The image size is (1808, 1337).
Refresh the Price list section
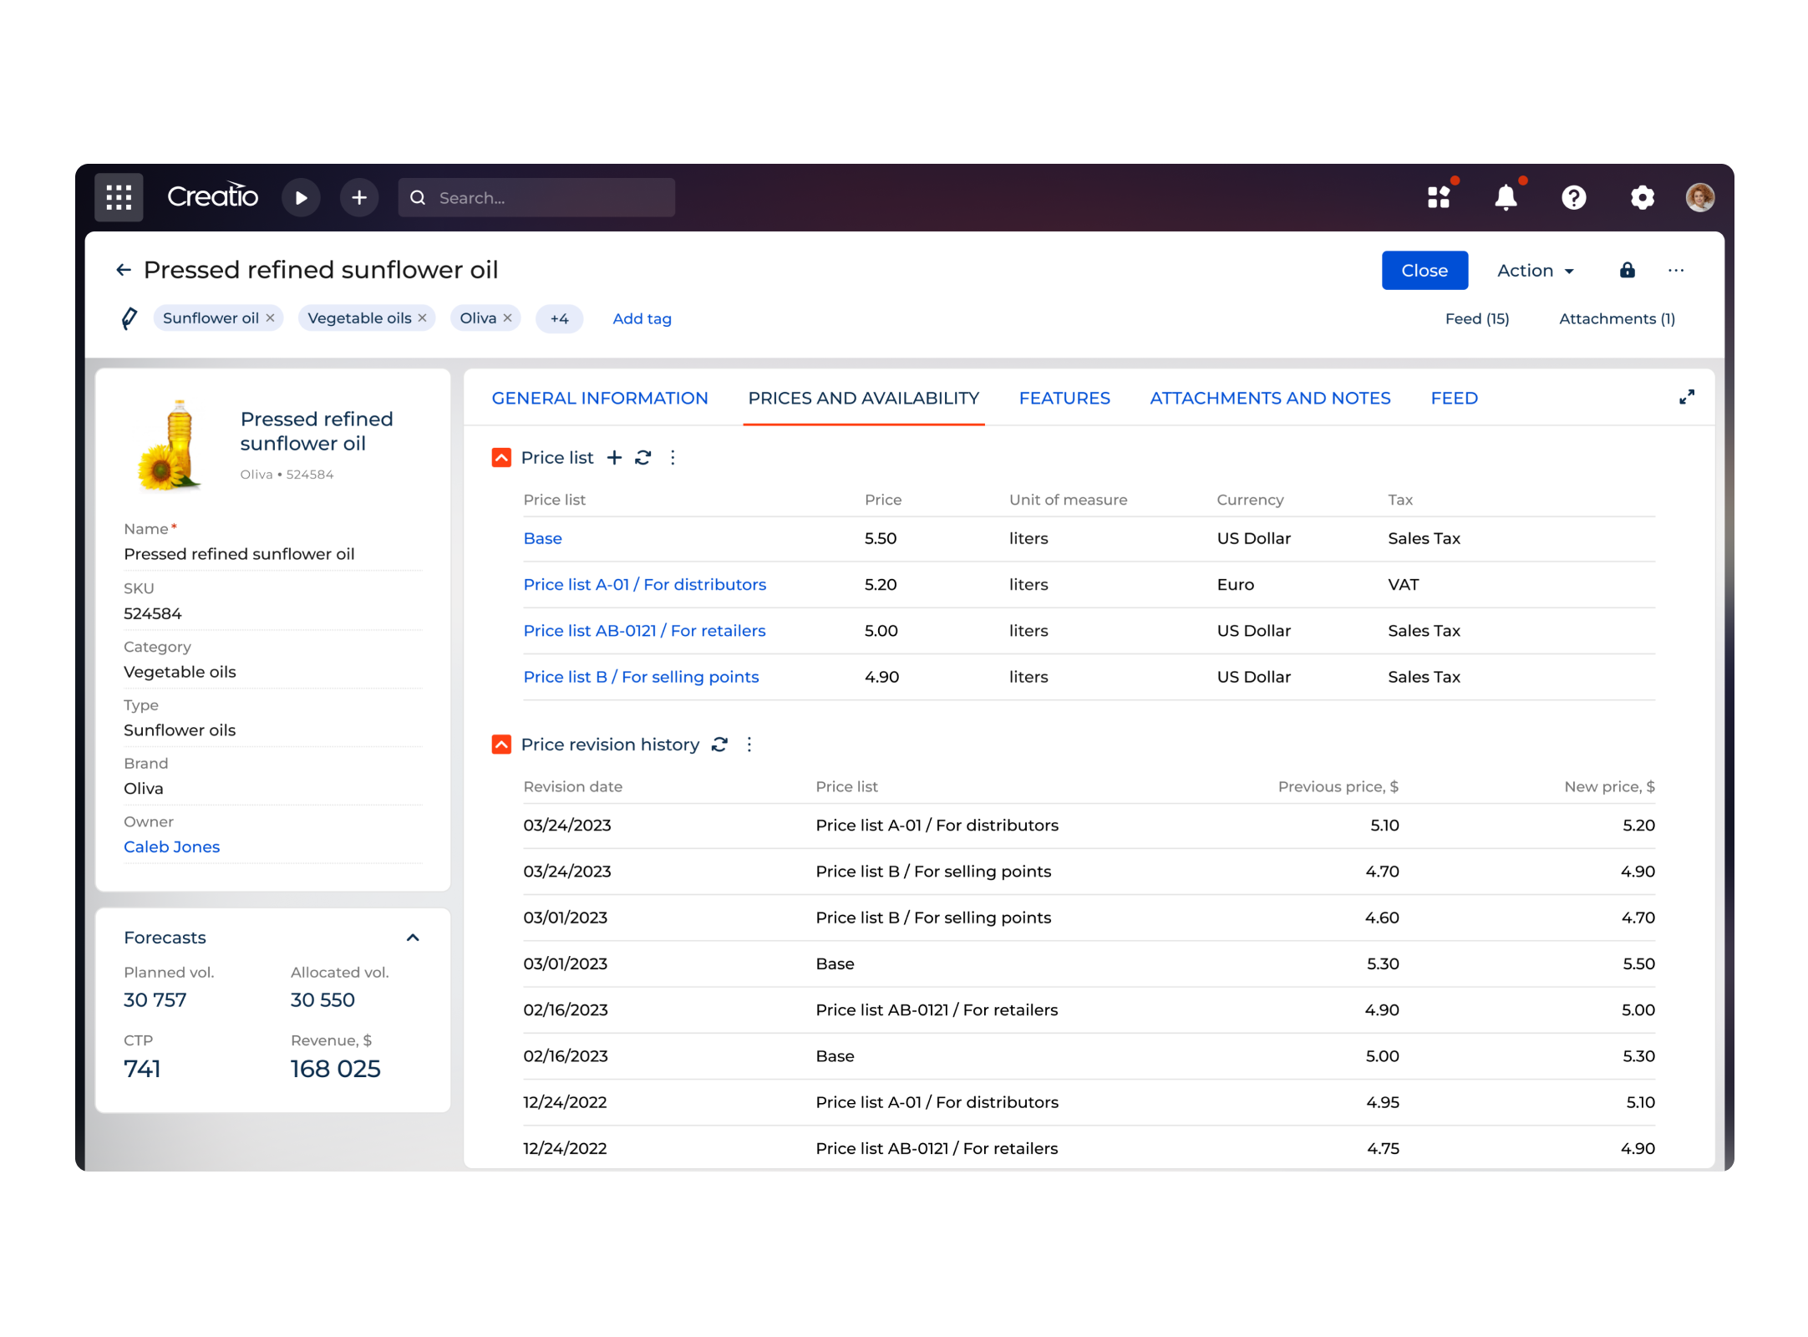(x=642, y=458)
